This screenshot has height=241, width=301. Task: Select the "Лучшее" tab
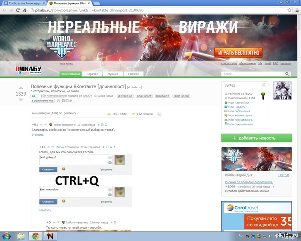tap(113, 74)
